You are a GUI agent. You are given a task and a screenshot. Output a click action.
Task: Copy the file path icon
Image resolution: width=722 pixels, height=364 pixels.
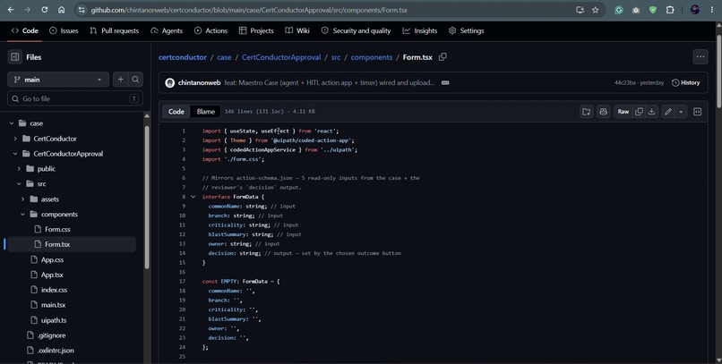click(443, 57)
